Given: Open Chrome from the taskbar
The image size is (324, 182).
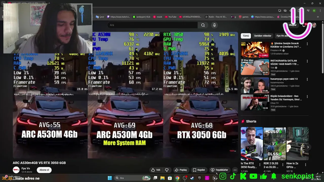Looking at the screenshot, I should (x=177, y=178).
